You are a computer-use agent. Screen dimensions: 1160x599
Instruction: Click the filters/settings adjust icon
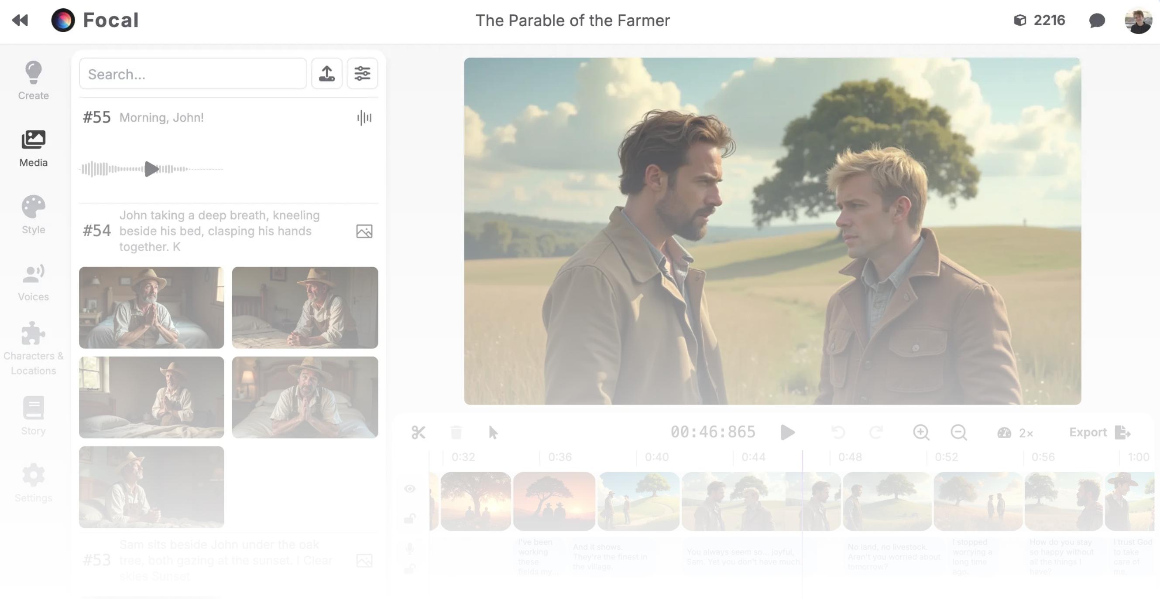362,73
